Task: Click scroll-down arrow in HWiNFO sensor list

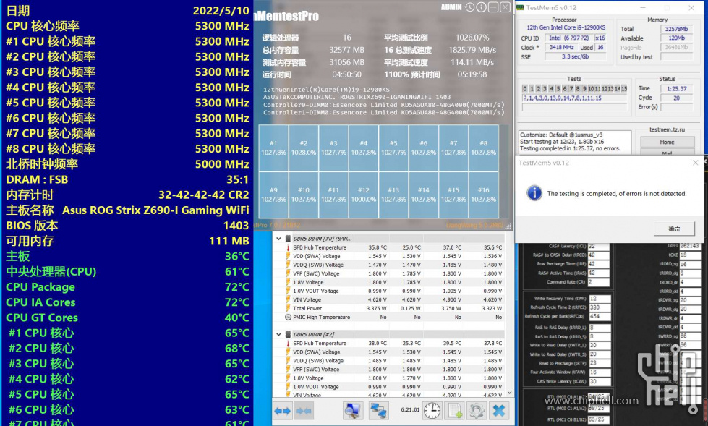Action: pyautogui.click(x=509, y=393)
